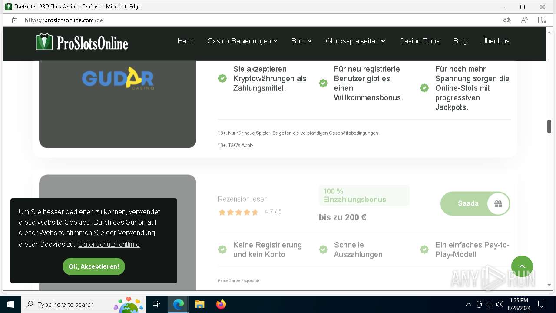
Task: Click the gift icon on Saada button
Action: click(498, 203)
